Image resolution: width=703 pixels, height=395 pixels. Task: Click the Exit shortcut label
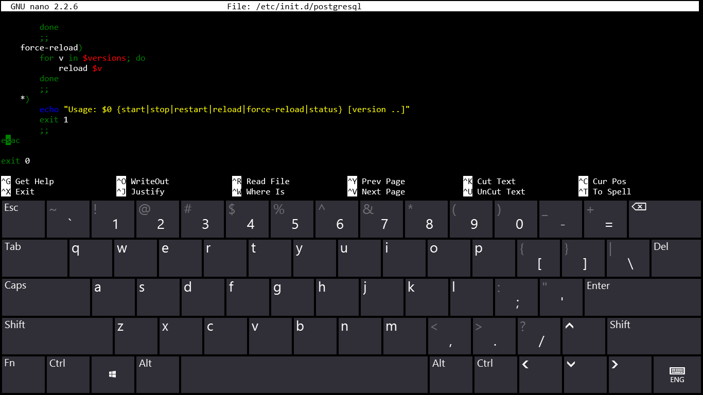pyautogui.click(x=25, y=192)
